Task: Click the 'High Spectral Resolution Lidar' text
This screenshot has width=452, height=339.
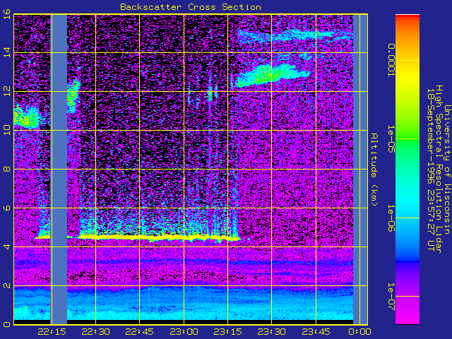Action: click(439, 169)
